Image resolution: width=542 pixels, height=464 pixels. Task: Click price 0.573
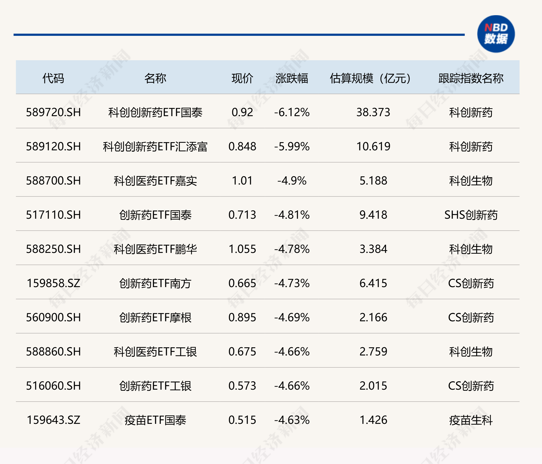tap(242, 386)
